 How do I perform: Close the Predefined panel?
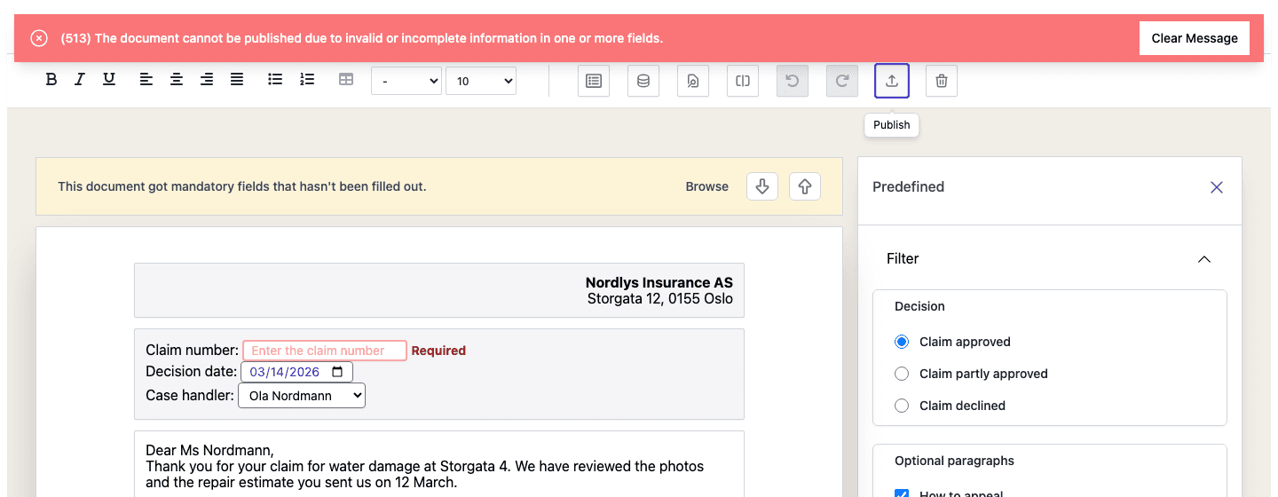pos(1217,187)
